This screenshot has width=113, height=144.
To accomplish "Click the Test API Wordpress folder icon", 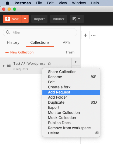I will coord(9,66).
